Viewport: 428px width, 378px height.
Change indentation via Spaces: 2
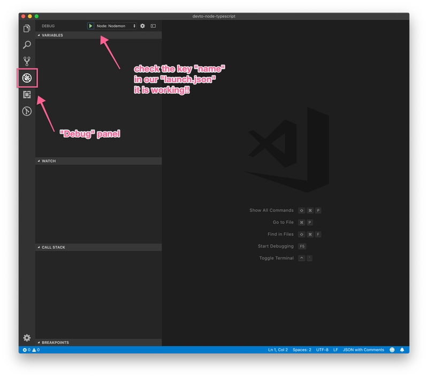click(x=302, y=350)
